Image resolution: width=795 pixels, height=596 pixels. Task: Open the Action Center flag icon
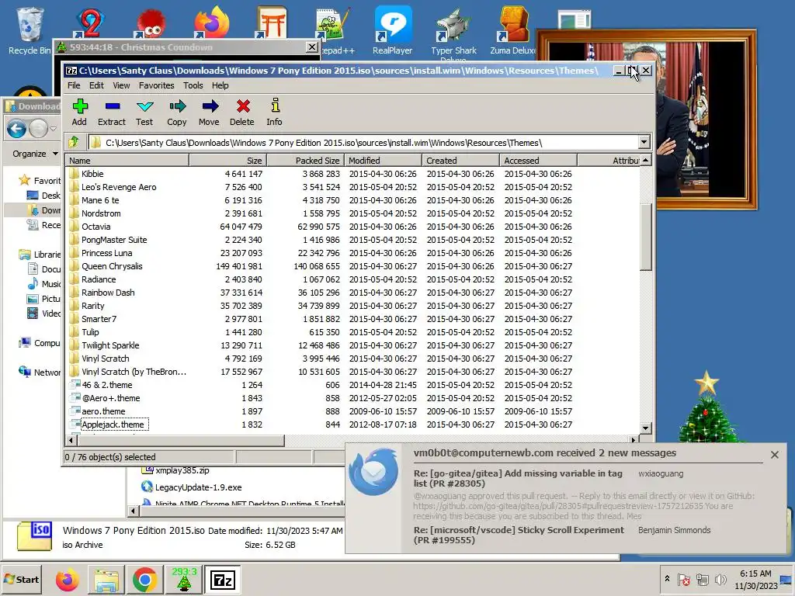(x=683, y=579)
